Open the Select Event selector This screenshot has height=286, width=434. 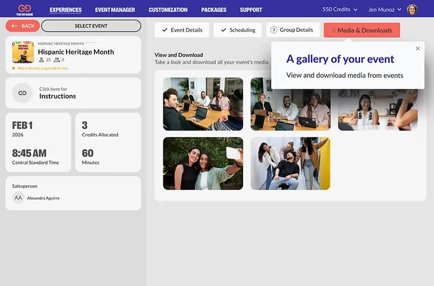click(91, 26)
